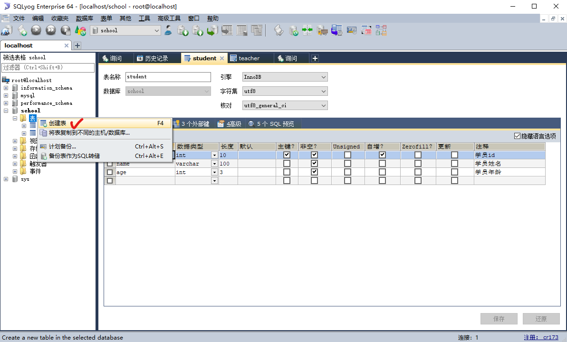Toggle 主键 checkbox in 学员id row
The width and height of the screenshot is (567, 342).
pos(287,155)
